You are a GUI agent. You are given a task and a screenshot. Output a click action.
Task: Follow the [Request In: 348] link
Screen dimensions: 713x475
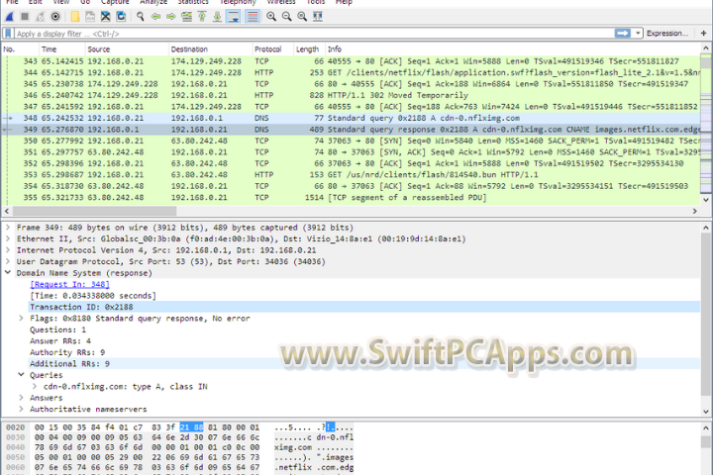tap(69, 285)
